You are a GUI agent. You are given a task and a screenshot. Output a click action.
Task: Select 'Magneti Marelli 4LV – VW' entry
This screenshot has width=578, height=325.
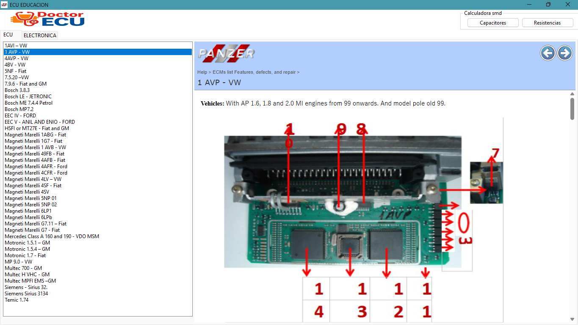[x=98, y=179]
